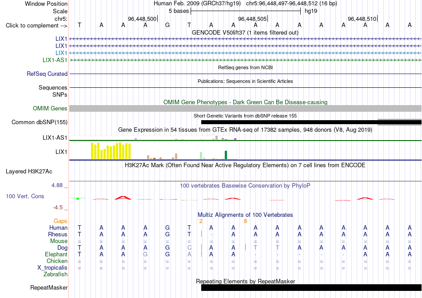Click the 4.88 PhyloP upper scale value

pos(57,185)
